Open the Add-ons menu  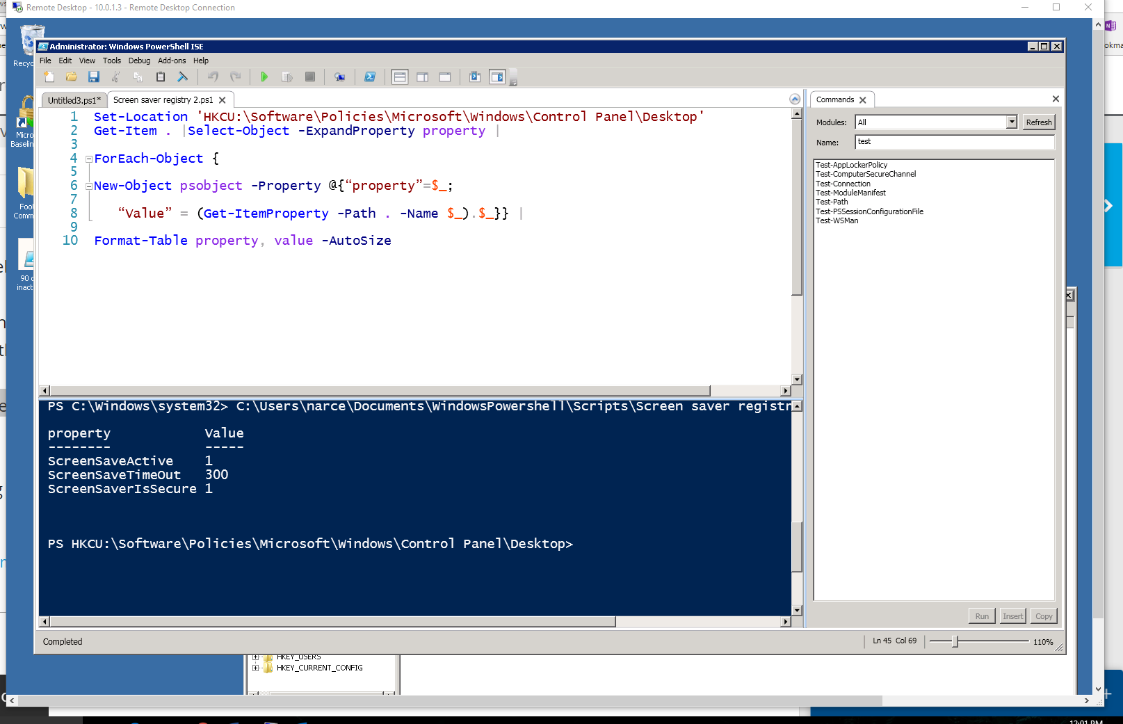click(172, 61)
